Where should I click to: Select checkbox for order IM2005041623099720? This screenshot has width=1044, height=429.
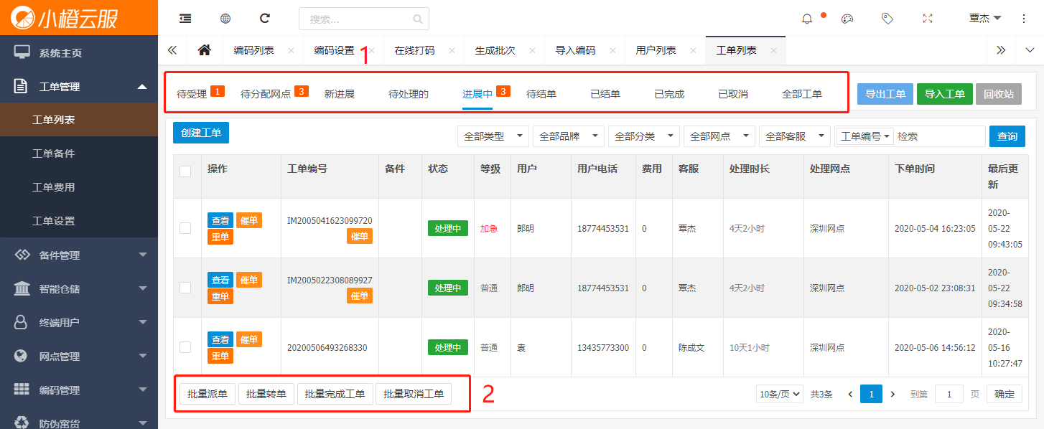185,228
